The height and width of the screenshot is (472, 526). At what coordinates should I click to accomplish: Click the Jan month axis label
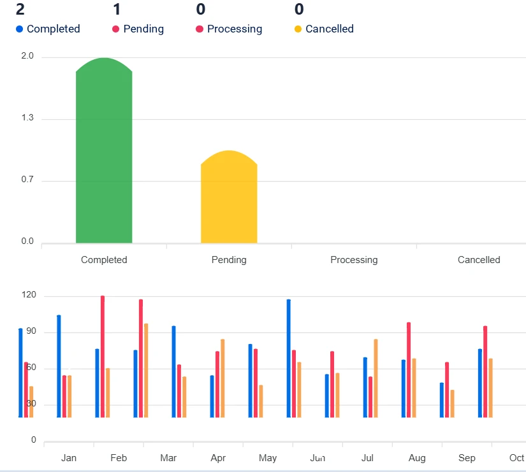coord(69,458)
